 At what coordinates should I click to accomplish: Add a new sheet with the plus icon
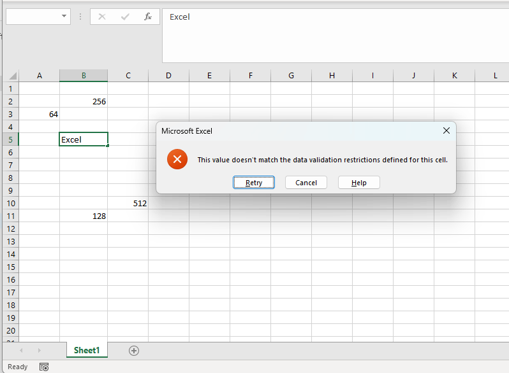click(134, 350)
